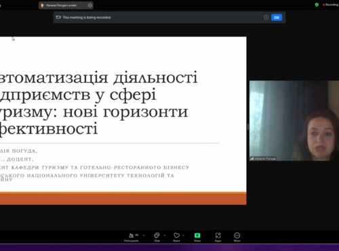Click the name label on speaker video
This screenshot has height=251, width=339.
(x=263, y=159)
